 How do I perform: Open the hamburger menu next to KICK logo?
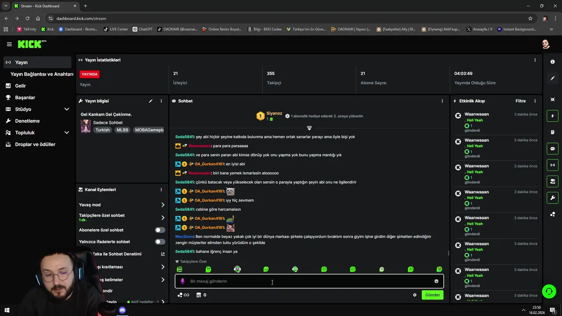[9, 44]
